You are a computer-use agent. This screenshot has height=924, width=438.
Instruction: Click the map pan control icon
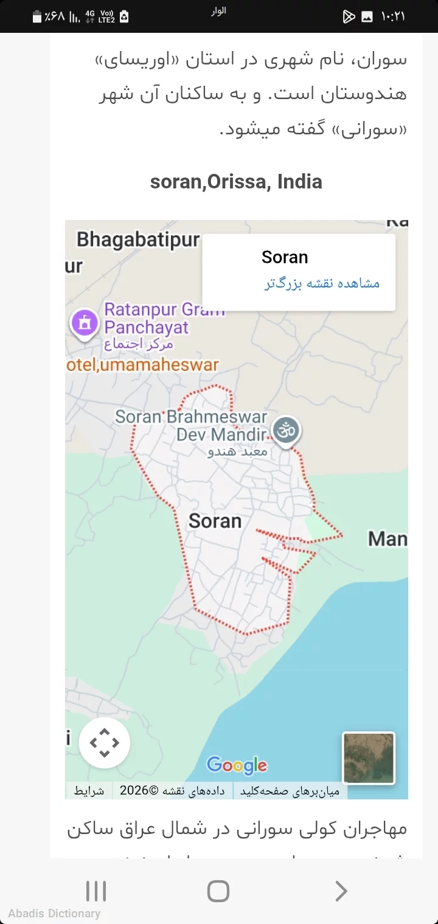coord(104,742)
